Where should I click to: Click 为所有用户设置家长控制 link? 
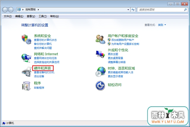tap(125, 44)
